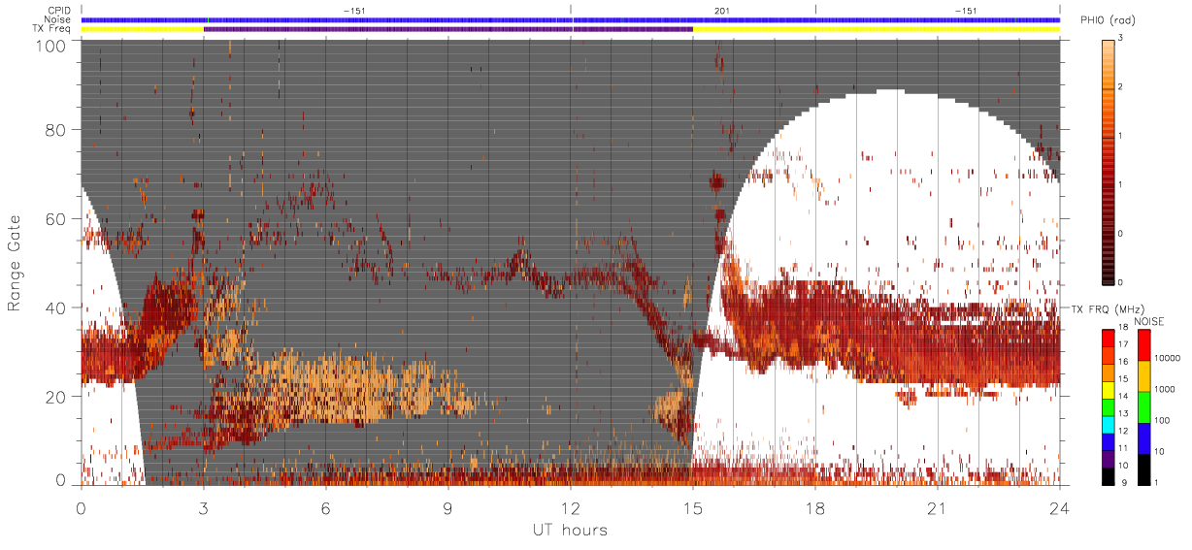Image resolution: width=1192 pixels, height=550 pixels.
Task: Click the 'Range Gate' axis title
Action: click(x=16, y=262)
